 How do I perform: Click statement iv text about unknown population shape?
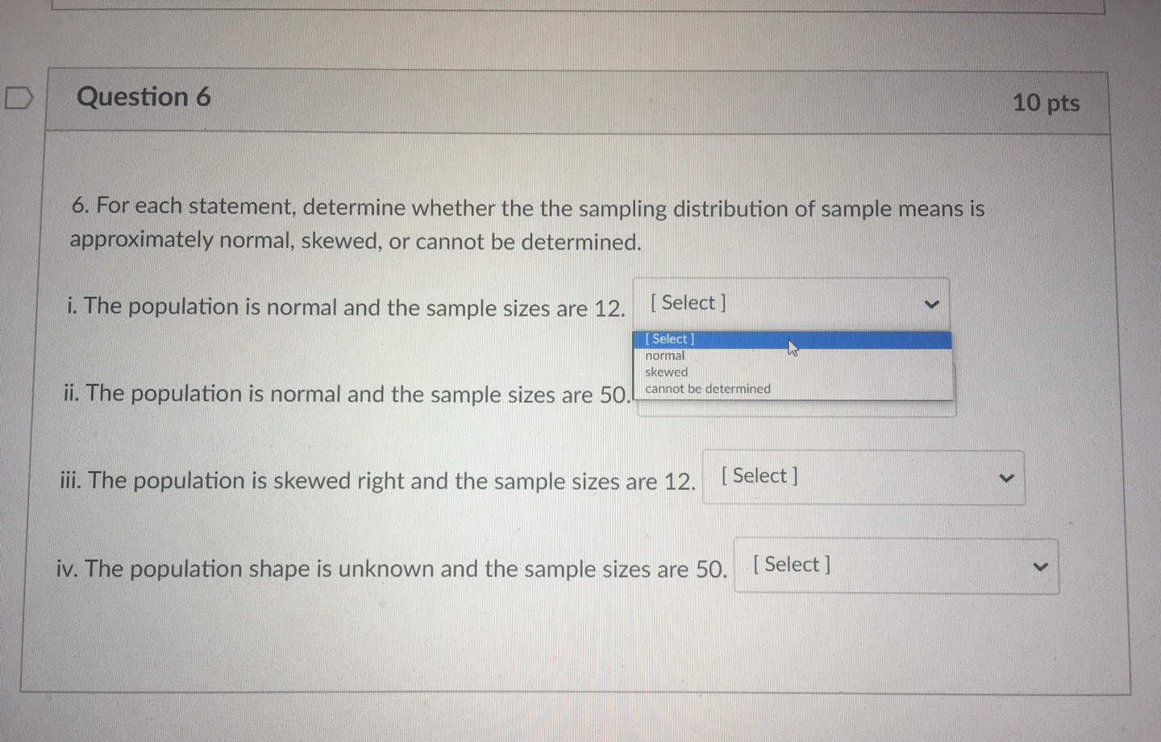pyautogui.click(x=393, y=568)
